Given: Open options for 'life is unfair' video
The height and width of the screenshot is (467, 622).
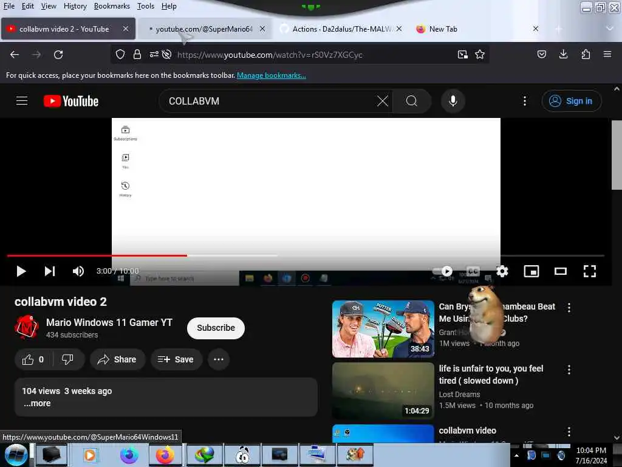Looking at the screenshot, I should pyautogui.click(x=569, y=370).
